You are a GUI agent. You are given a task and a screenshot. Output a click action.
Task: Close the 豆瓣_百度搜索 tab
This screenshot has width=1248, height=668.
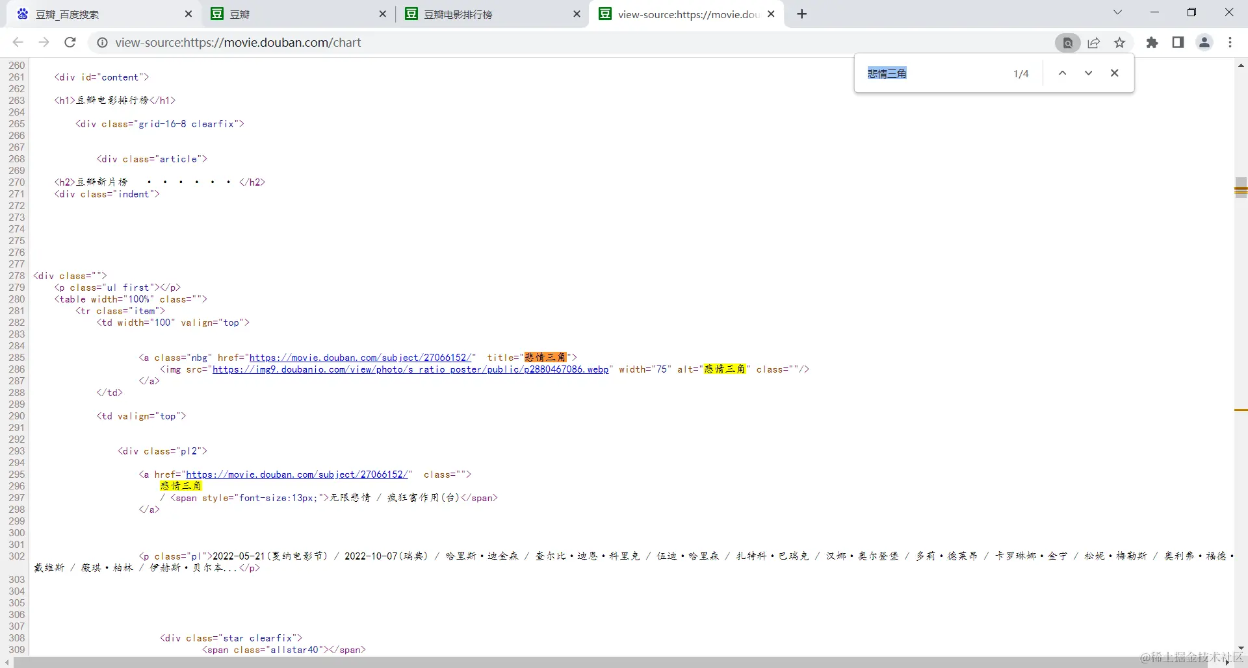tap(188, 14)
